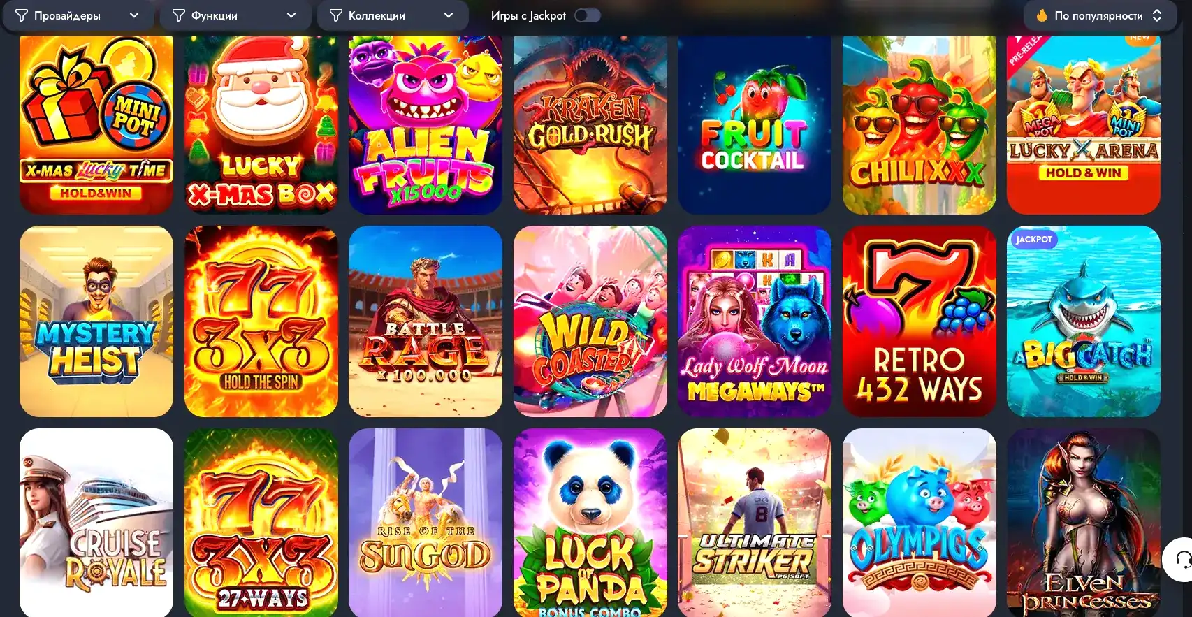
Task: Click the filter funnel icon beside Провайдеры
Action: click(22, 15)
